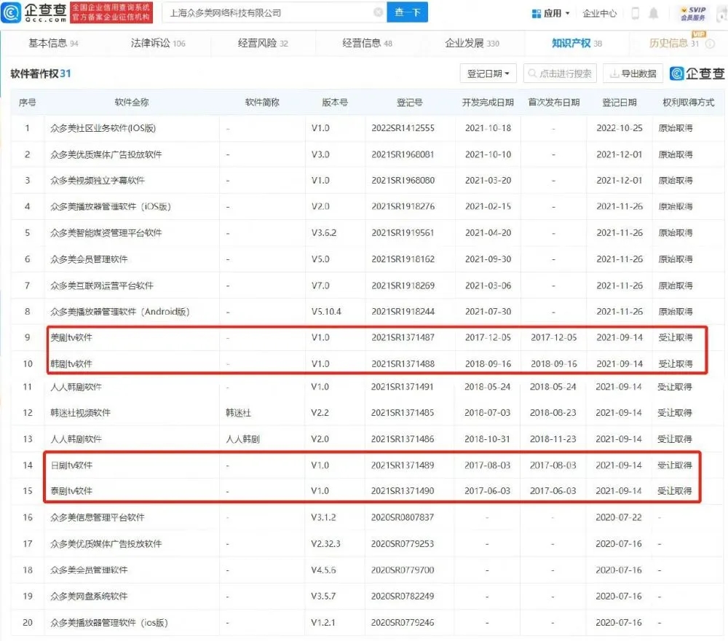The height and width of the screenshot is (641, 728).
Task: Switch to 企业发展 tab
Action: 472,43
